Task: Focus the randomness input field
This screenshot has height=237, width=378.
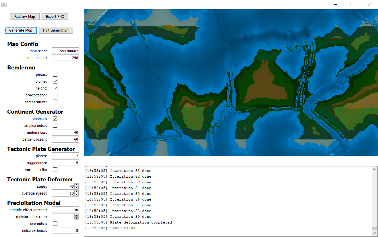Action: point(65,132)
